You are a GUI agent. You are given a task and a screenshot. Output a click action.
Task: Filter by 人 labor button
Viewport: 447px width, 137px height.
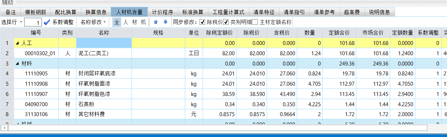(126, 22)
